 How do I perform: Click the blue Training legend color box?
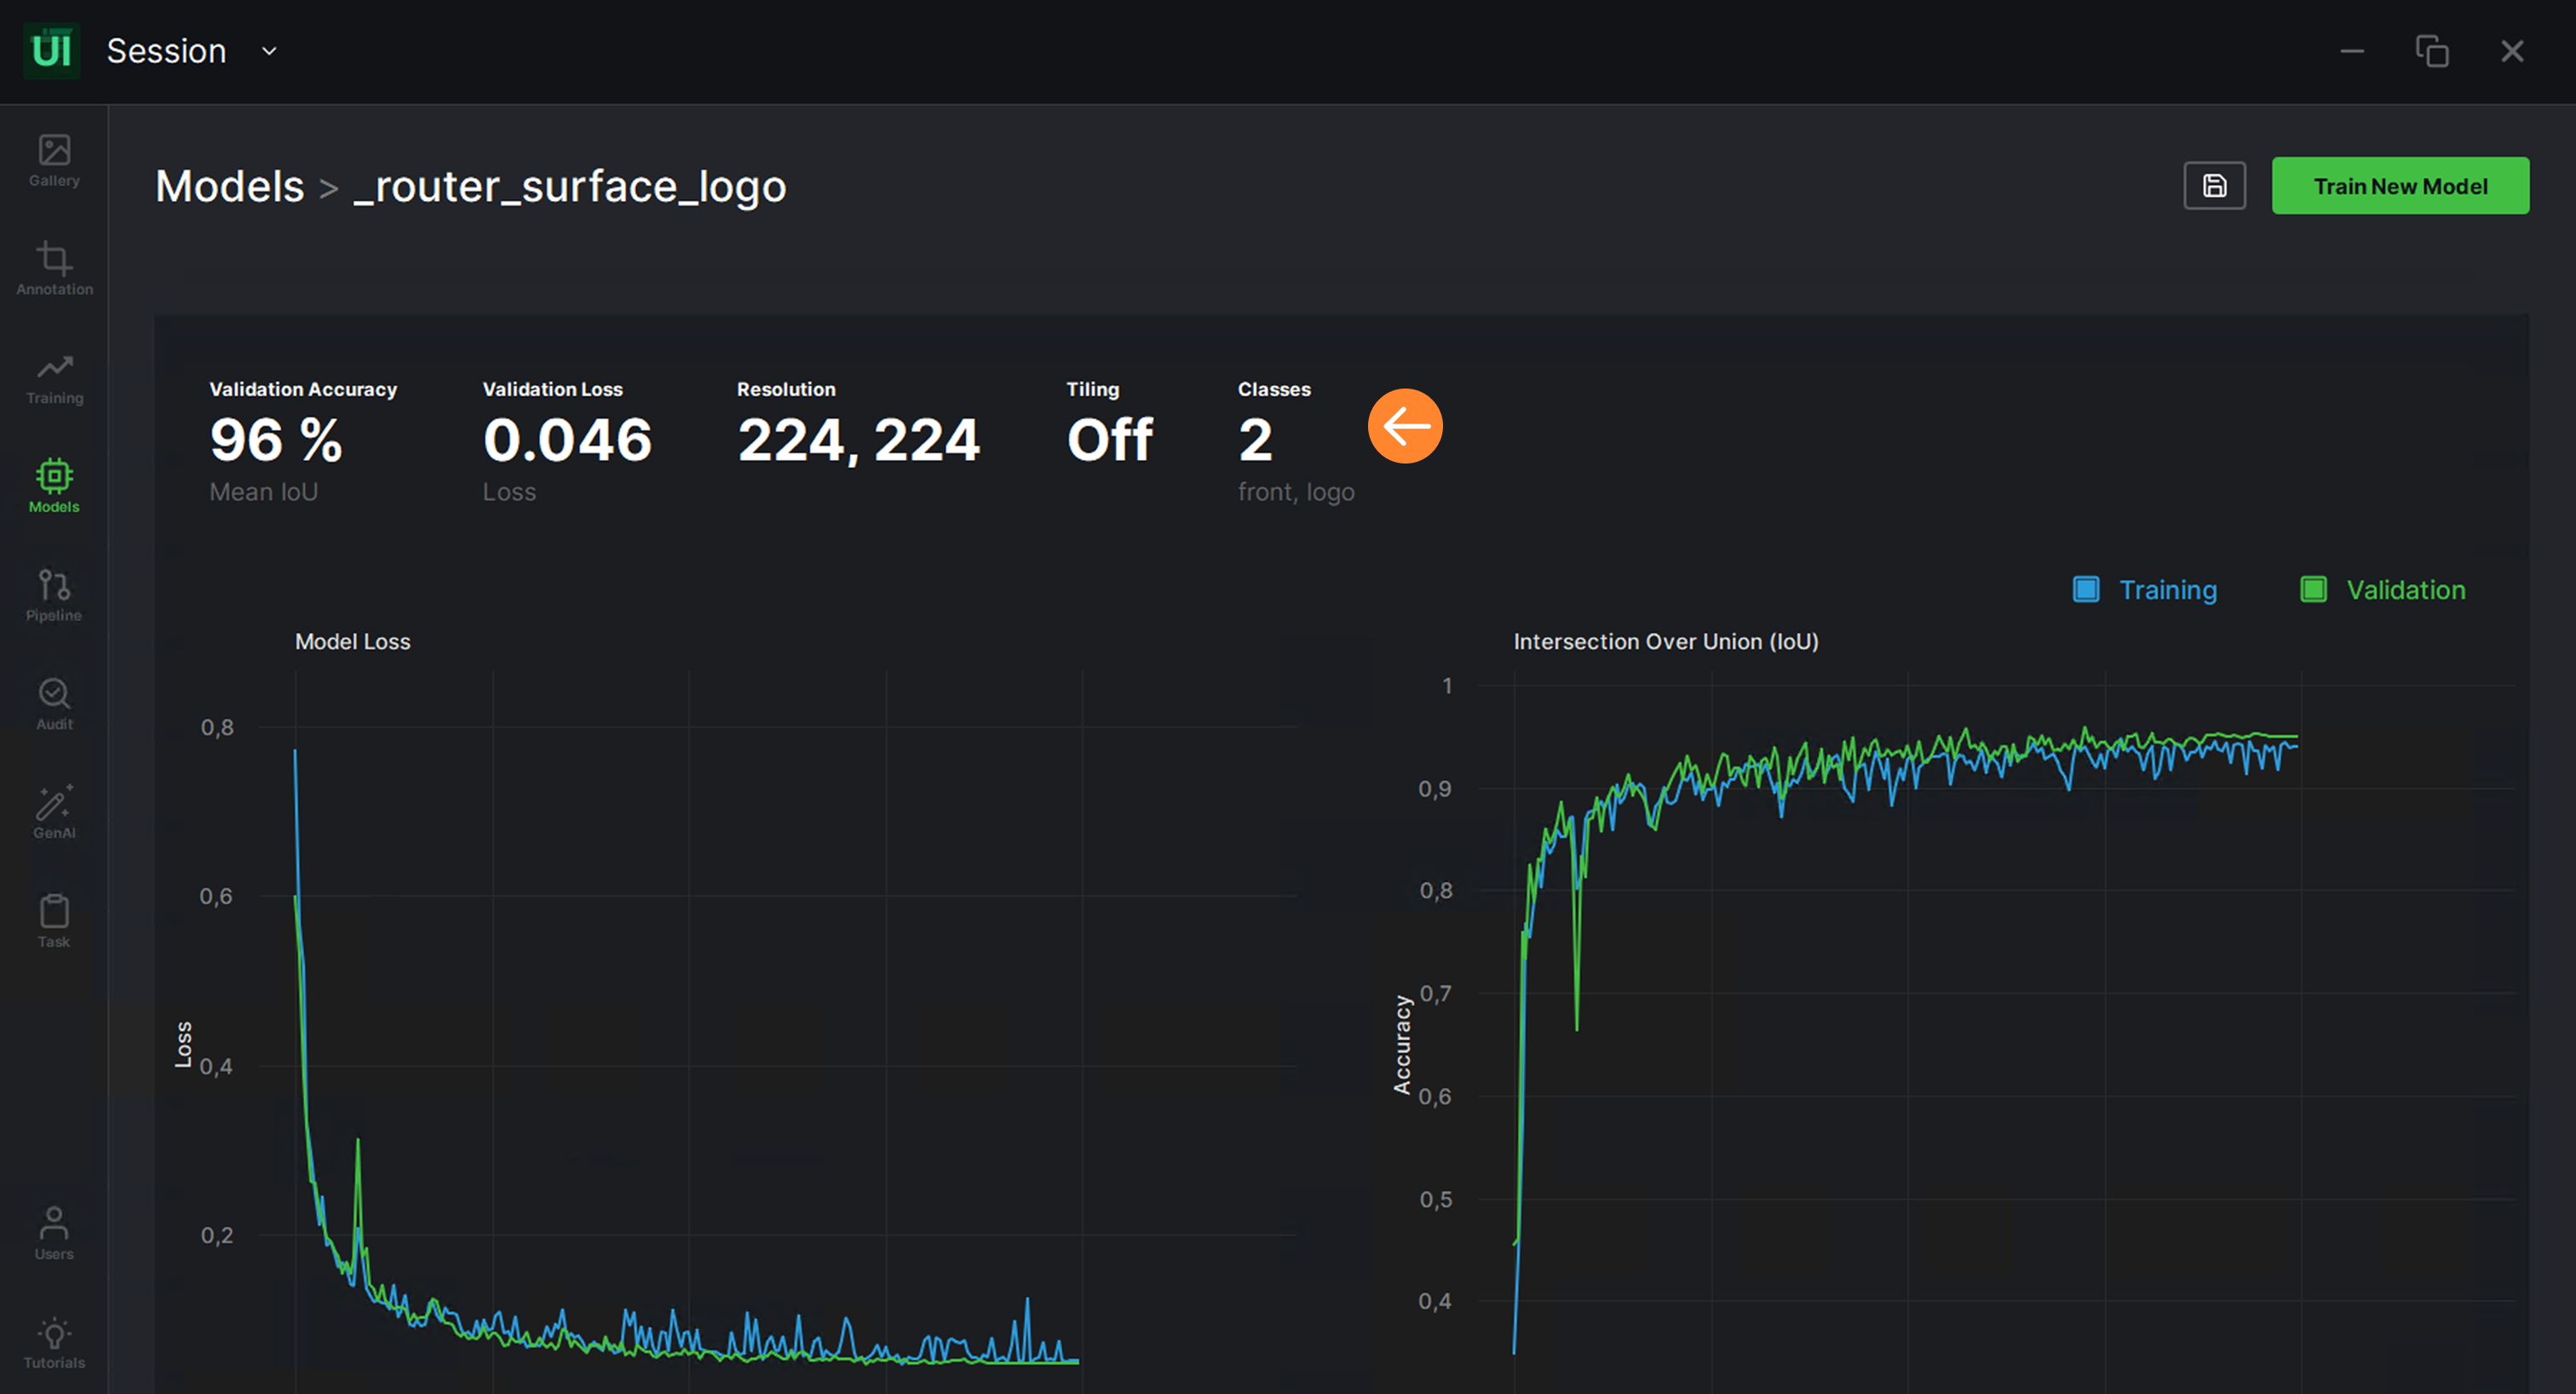pos(2086,589)
